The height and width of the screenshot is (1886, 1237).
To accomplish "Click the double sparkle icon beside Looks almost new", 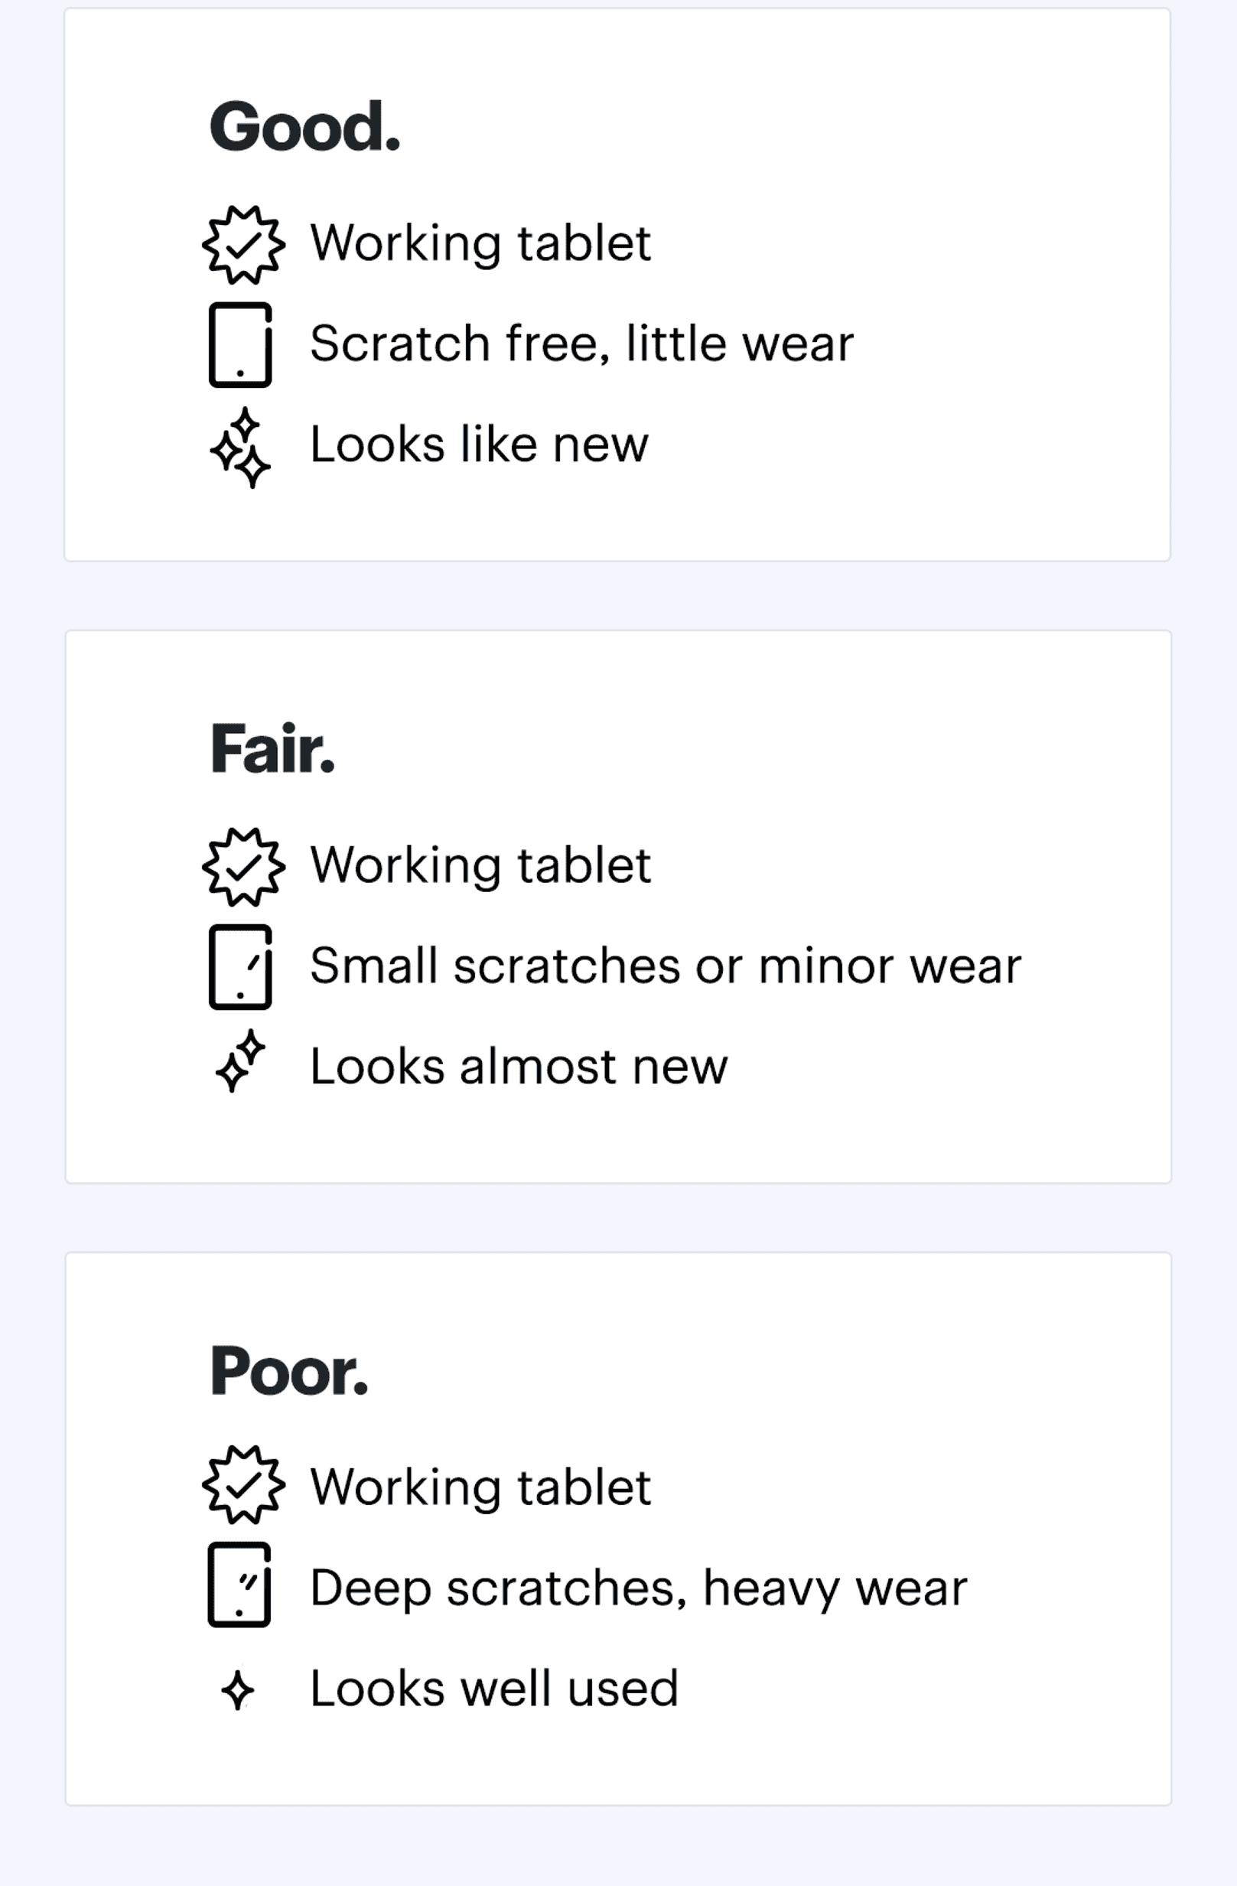I will click(240, 1061).
